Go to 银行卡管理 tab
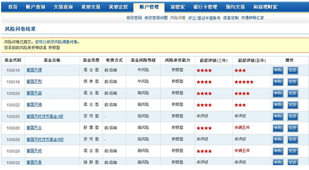 pyautogui.click(x=205, y=7)
